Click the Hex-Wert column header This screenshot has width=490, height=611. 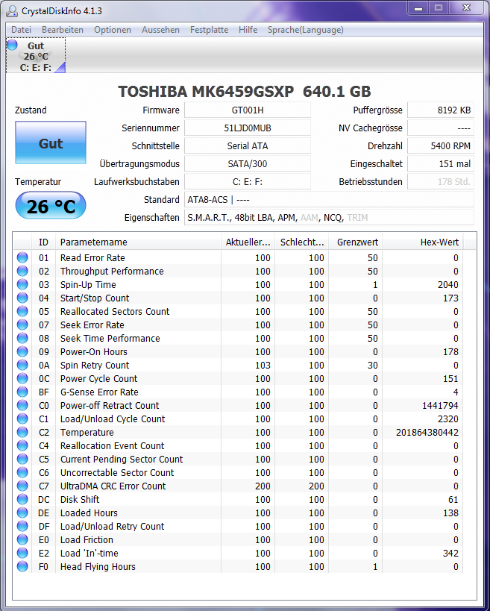(x=423, y=242)
